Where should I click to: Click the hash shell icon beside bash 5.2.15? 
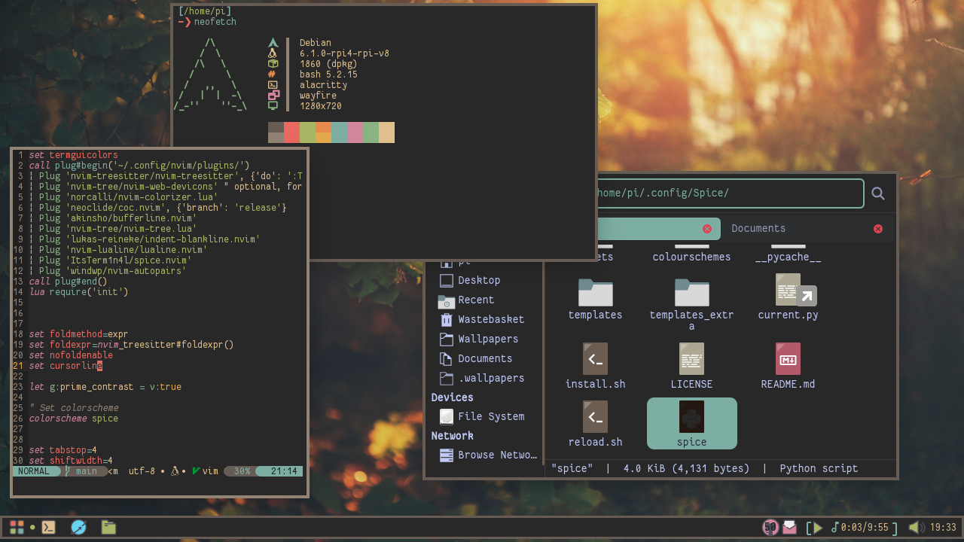coord(272,75)
